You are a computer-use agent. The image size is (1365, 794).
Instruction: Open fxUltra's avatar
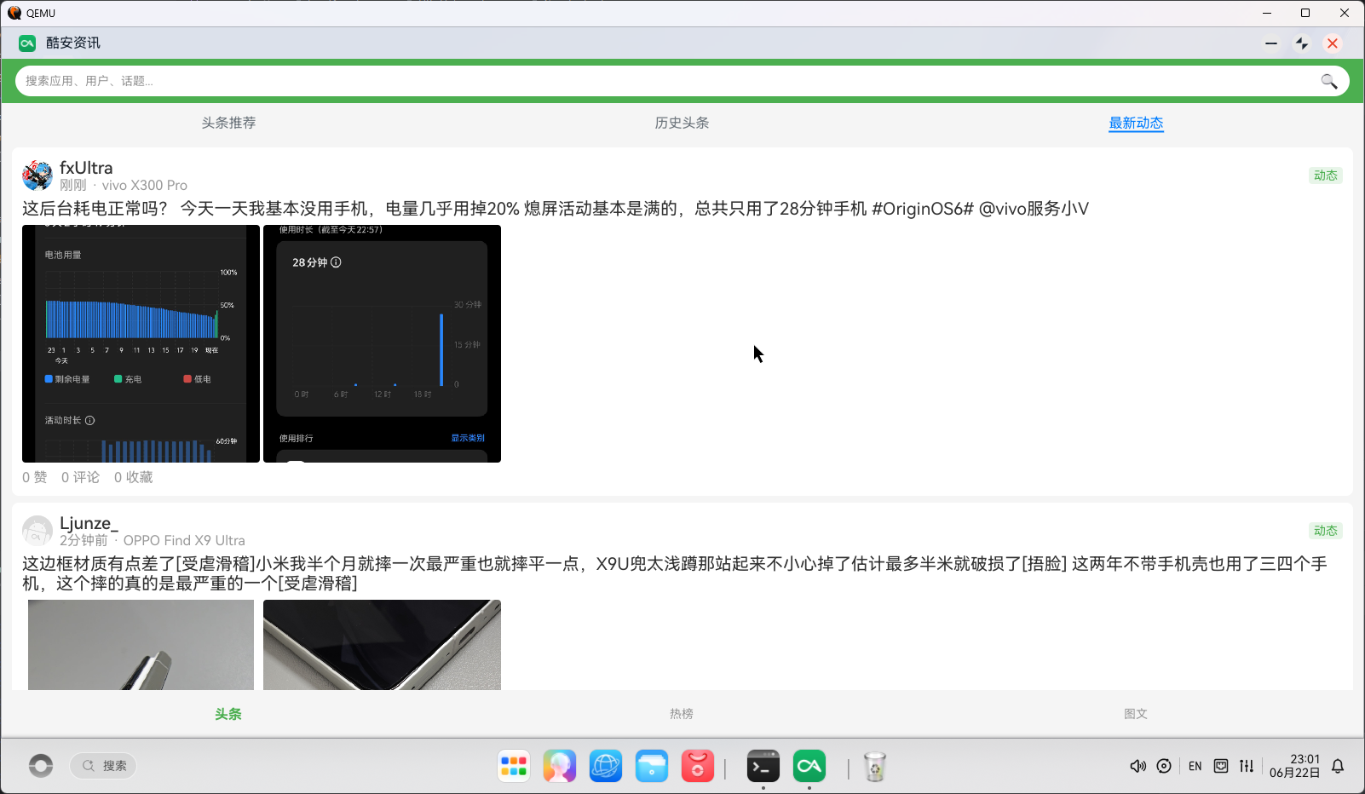[x=37, y=175]
